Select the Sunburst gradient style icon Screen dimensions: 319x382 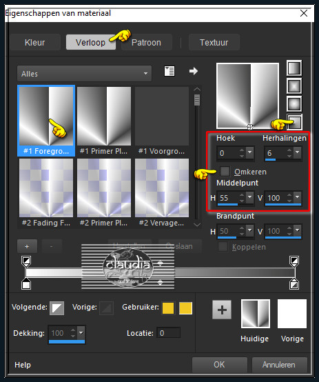pos(294,104)
